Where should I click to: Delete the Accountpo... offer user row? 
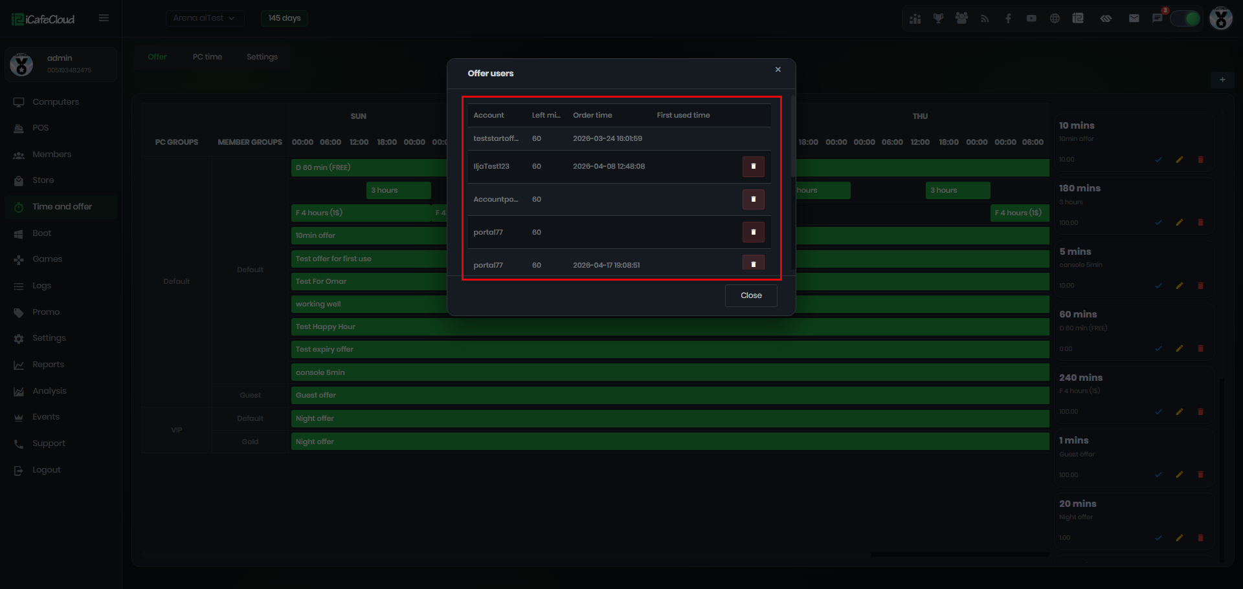pyautogui.click(x=753, y=199)
